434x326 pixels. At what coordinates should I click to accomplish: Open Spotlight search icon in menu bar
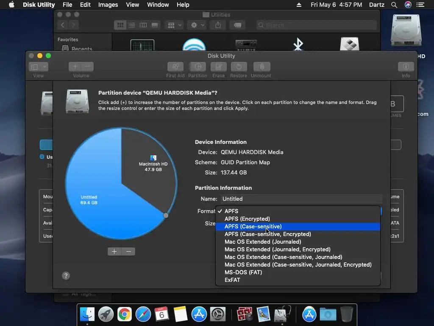click(394, 5)
